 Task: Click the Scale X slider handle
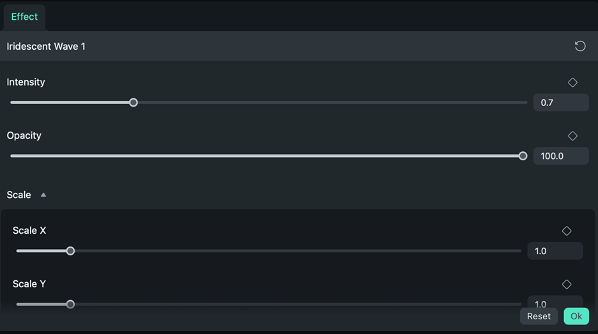click(71, 251)
